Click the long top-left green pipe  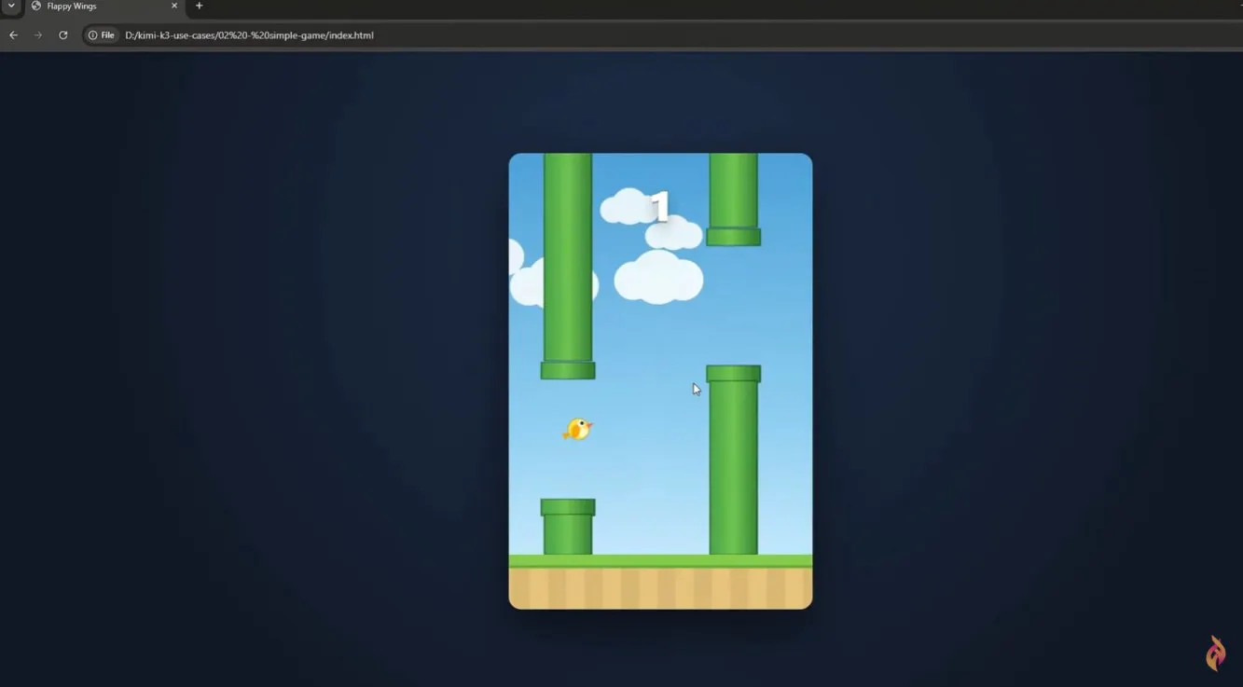click(x=568, y=267)
